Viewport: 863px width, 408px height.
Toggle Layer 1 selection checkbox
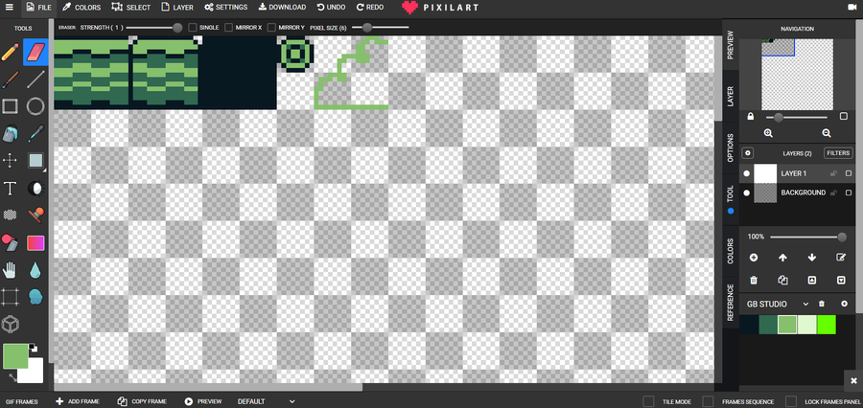(x=849, y=173)
